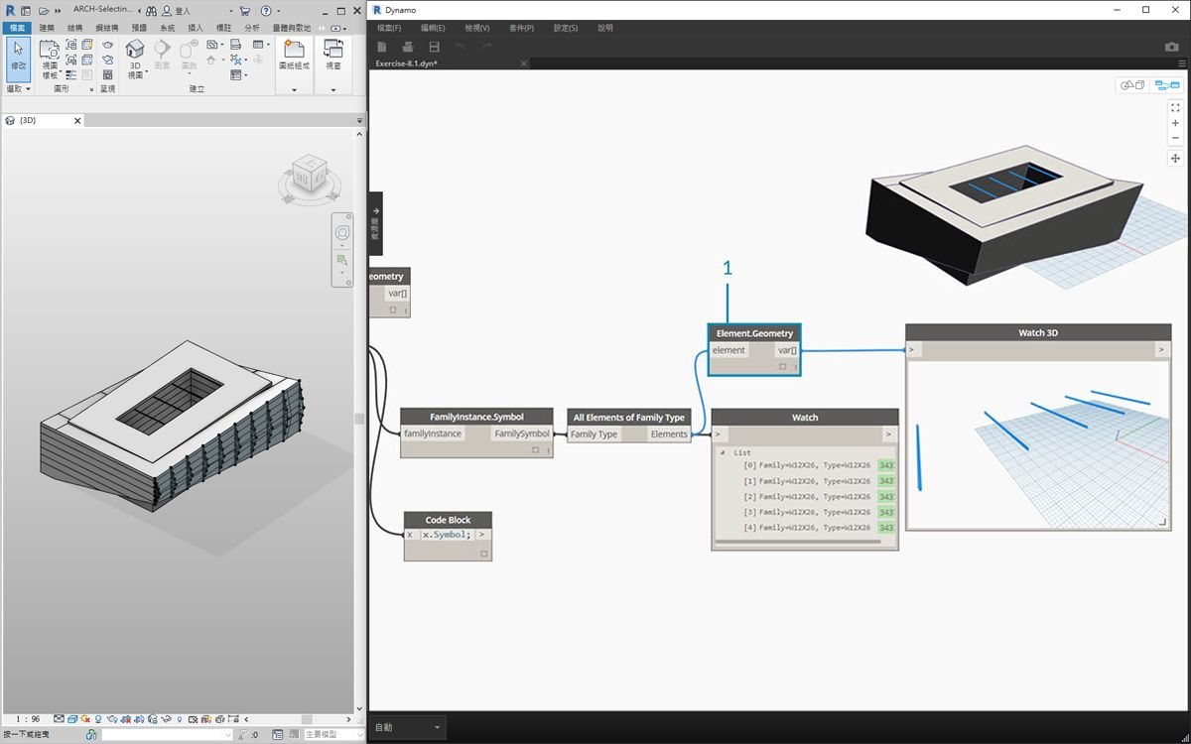Click the Code Block x.Symbol; text field

[x=447, y=535]
